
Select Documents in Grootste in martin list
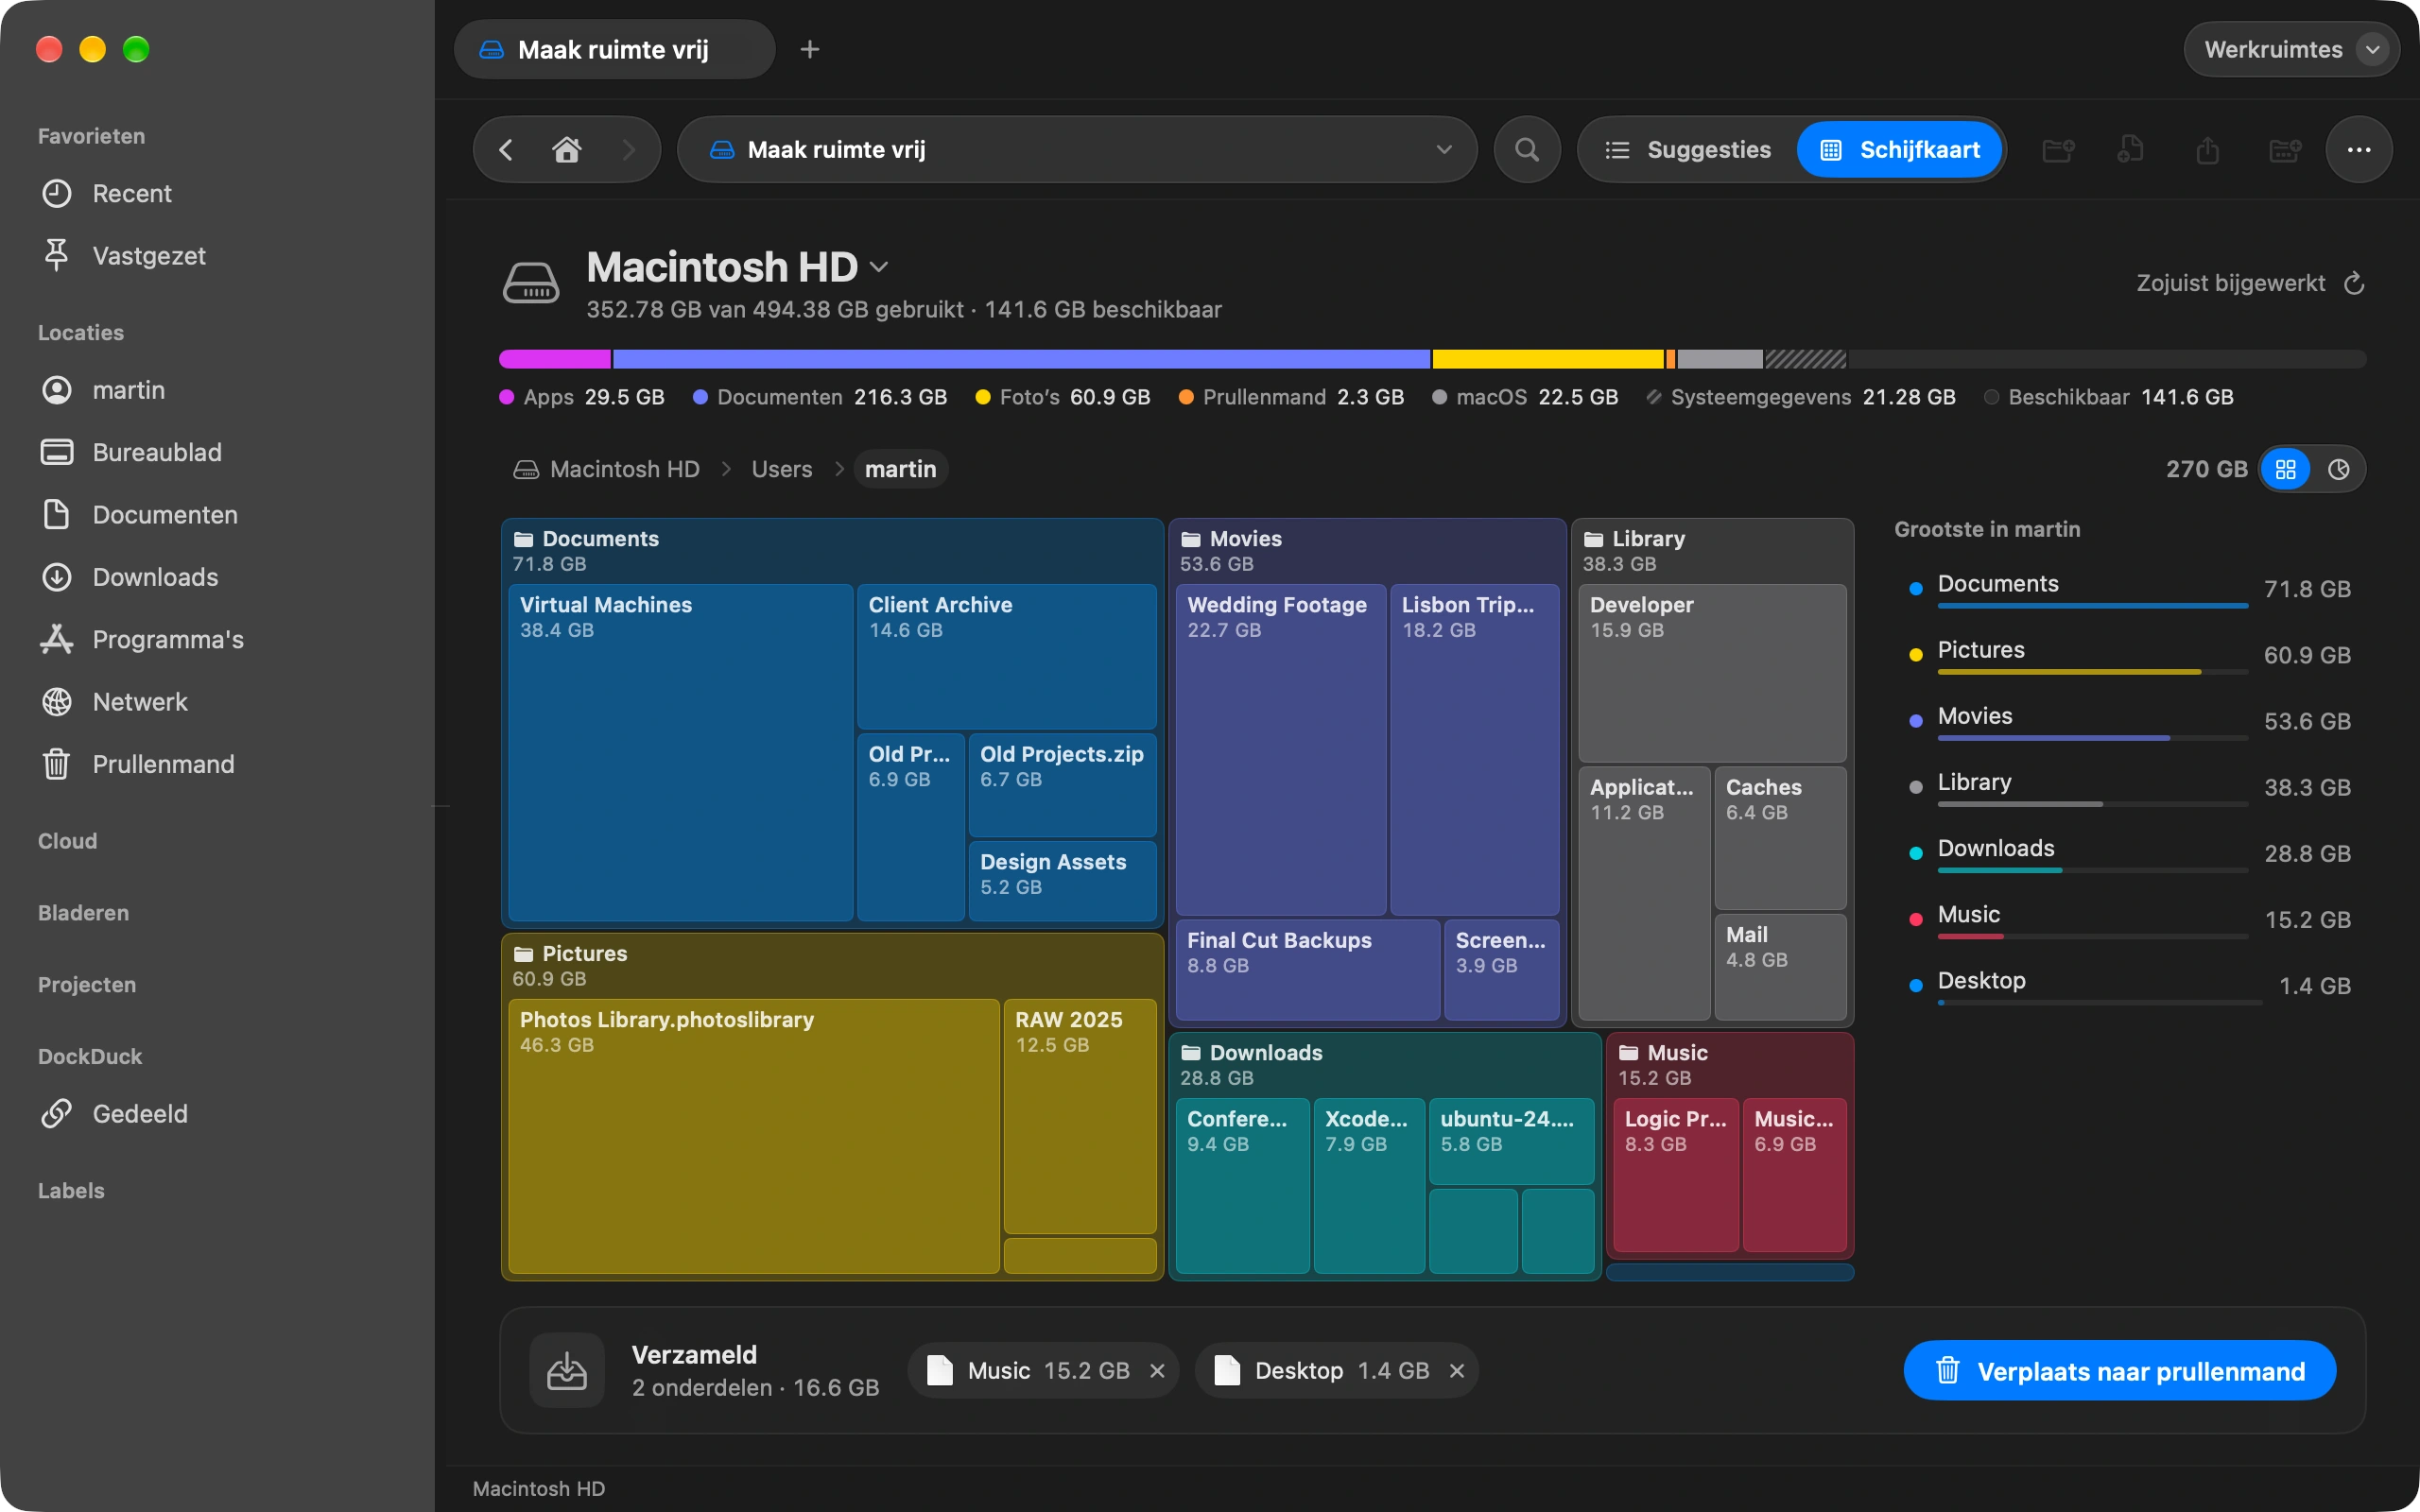[2129, 588]
